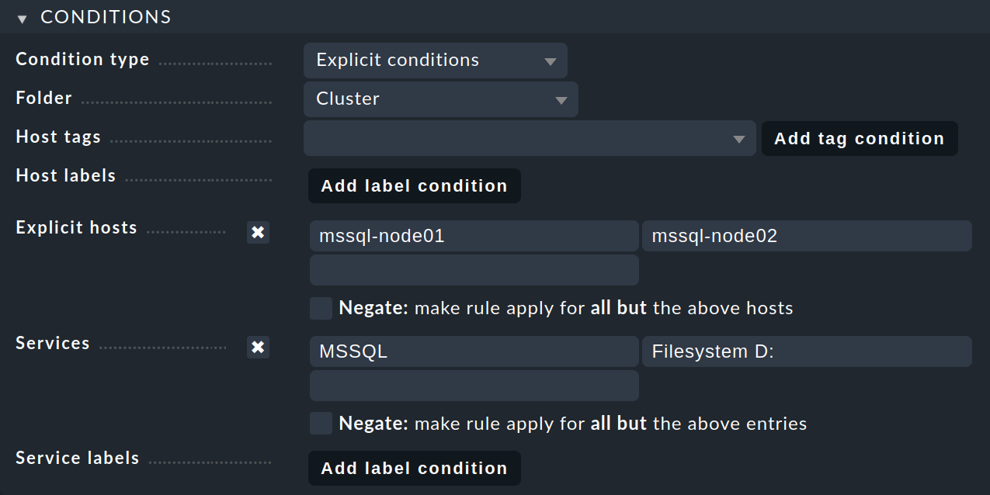Select the mssql-node02 host field
990x495 pixels.
pyautogui.click(x=807, y=236)
